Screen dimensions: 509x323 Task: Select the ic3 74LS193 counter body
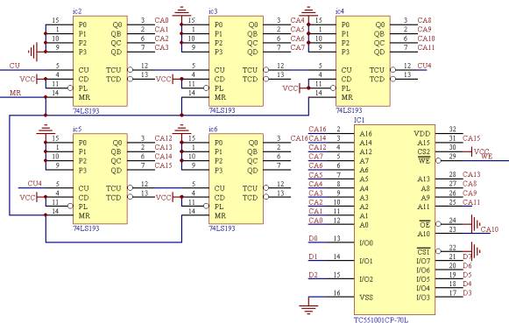click(236, 61)
